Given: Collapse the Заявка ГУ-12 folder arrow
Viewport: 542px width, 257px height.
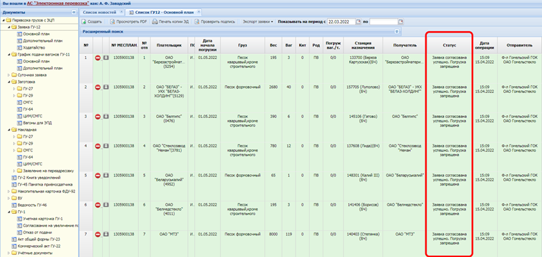Looking at the screenshot, I should coord(9,27).
